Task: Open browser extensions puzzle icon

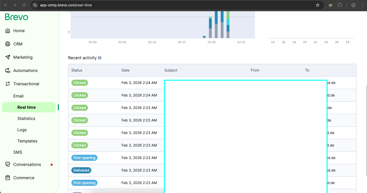Action: pos(340,5)
